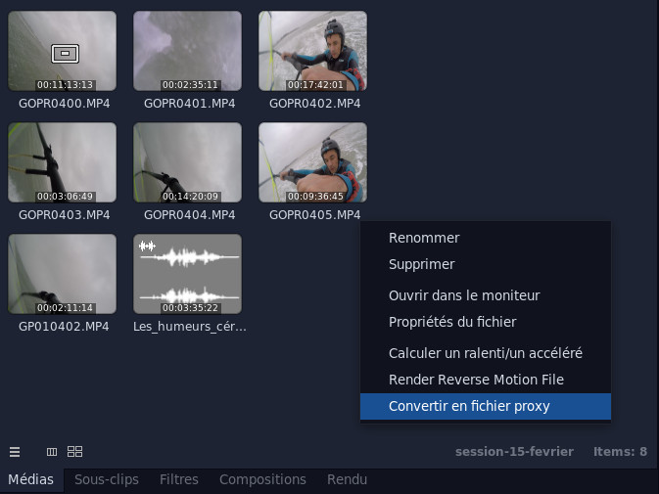
Task: Click session-15-fevrier project label
Action: coord(514,452)
